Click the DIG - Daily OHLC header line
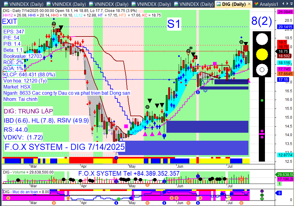The width and height of the screenshot is (294, 206). click(70, 11)
